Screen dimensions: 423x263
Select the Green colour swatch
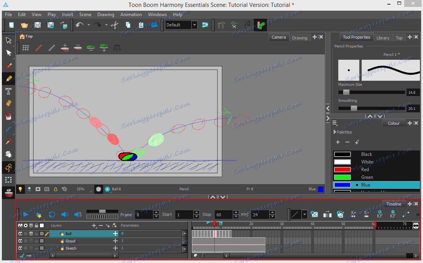click(x=342, y=177)
